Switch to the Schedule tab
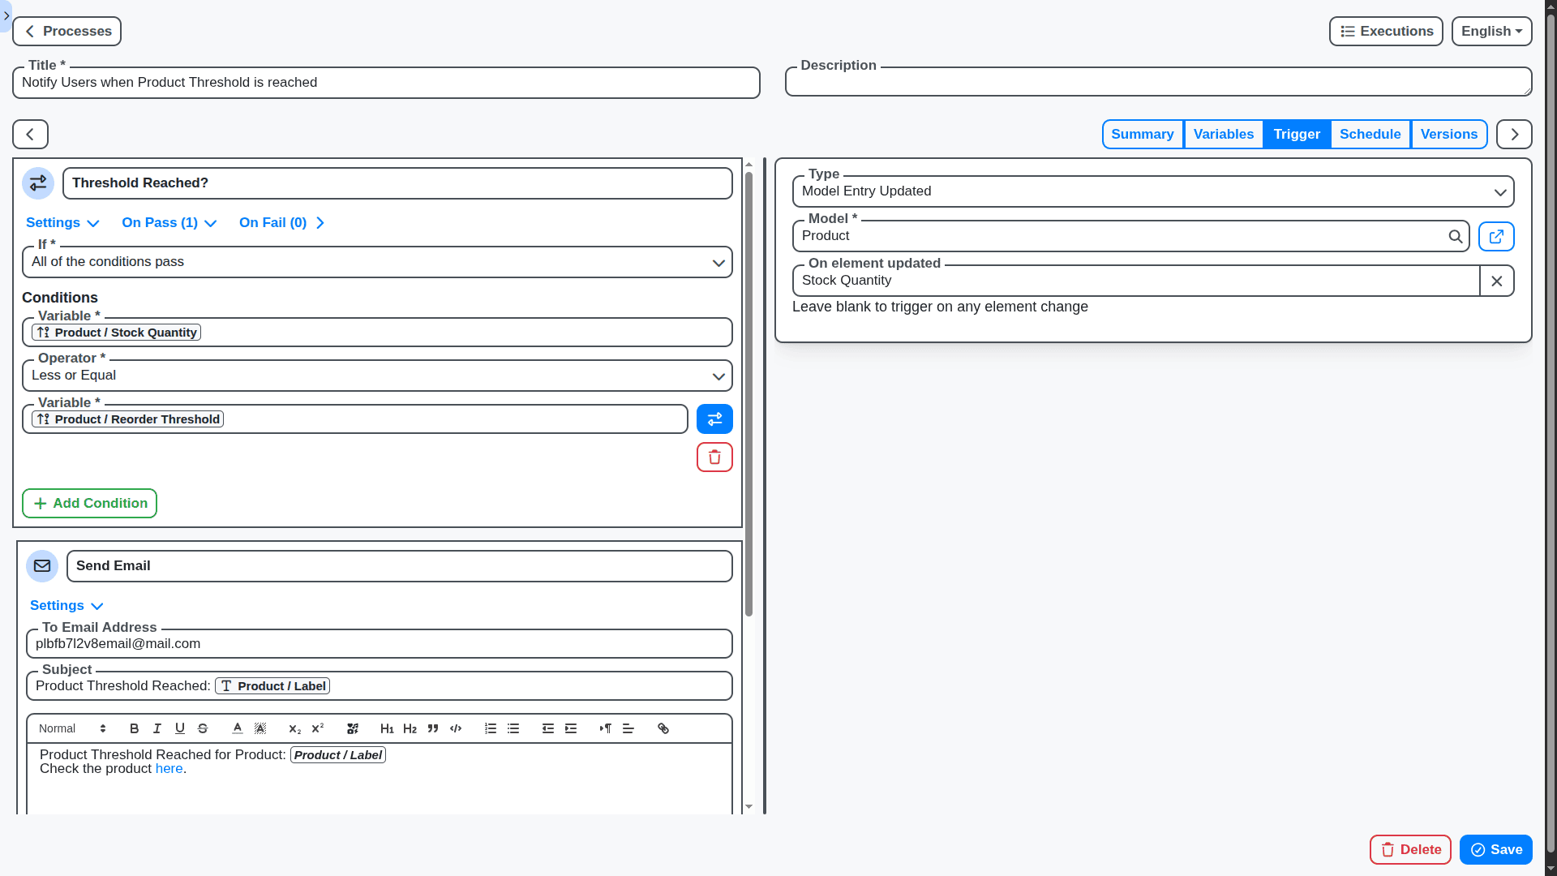Image resolution: width=1557 pixels, height=876 pixels. (x=1370, y=134)
